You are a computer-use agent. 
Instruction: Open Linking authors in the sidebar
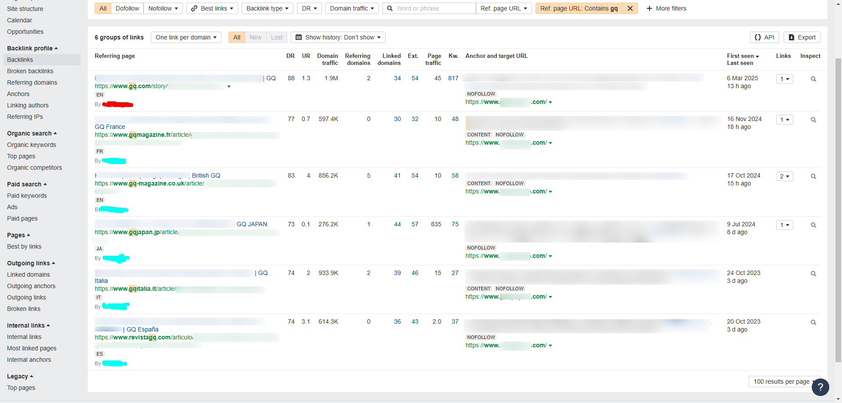tap(28, 105)
